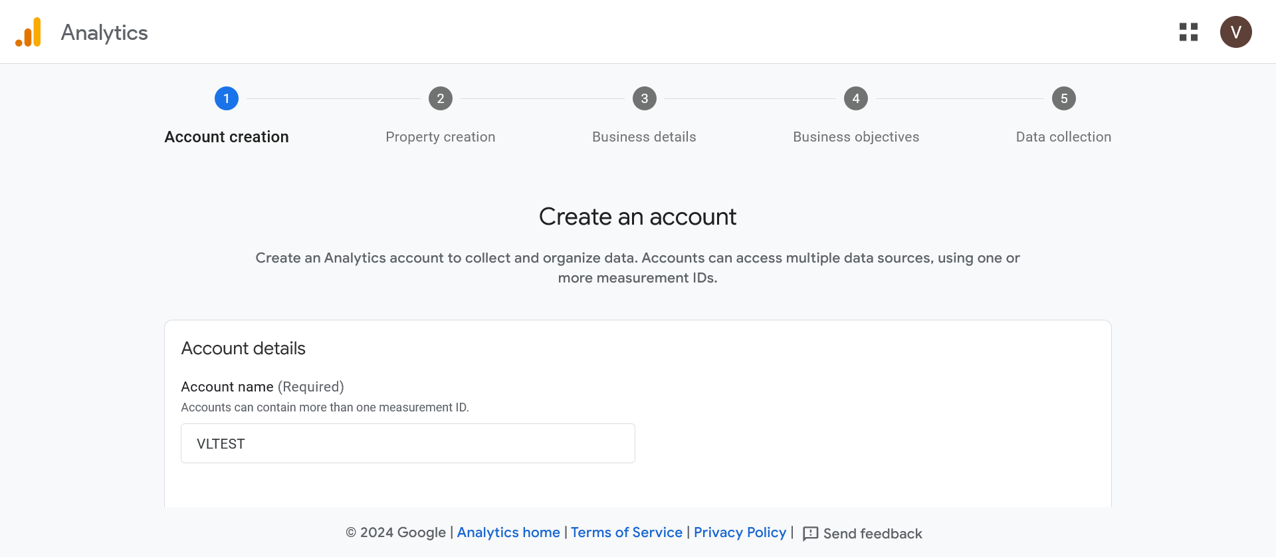Go to step 5 numbered circle

pyautogui.click(x=1063, y=98)
